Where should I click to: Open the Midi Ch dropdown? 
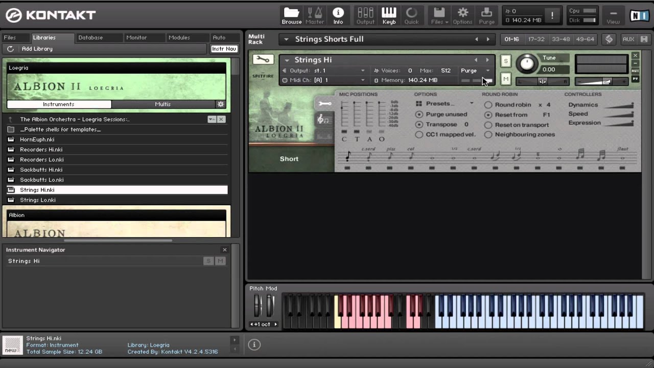(324, 80)
